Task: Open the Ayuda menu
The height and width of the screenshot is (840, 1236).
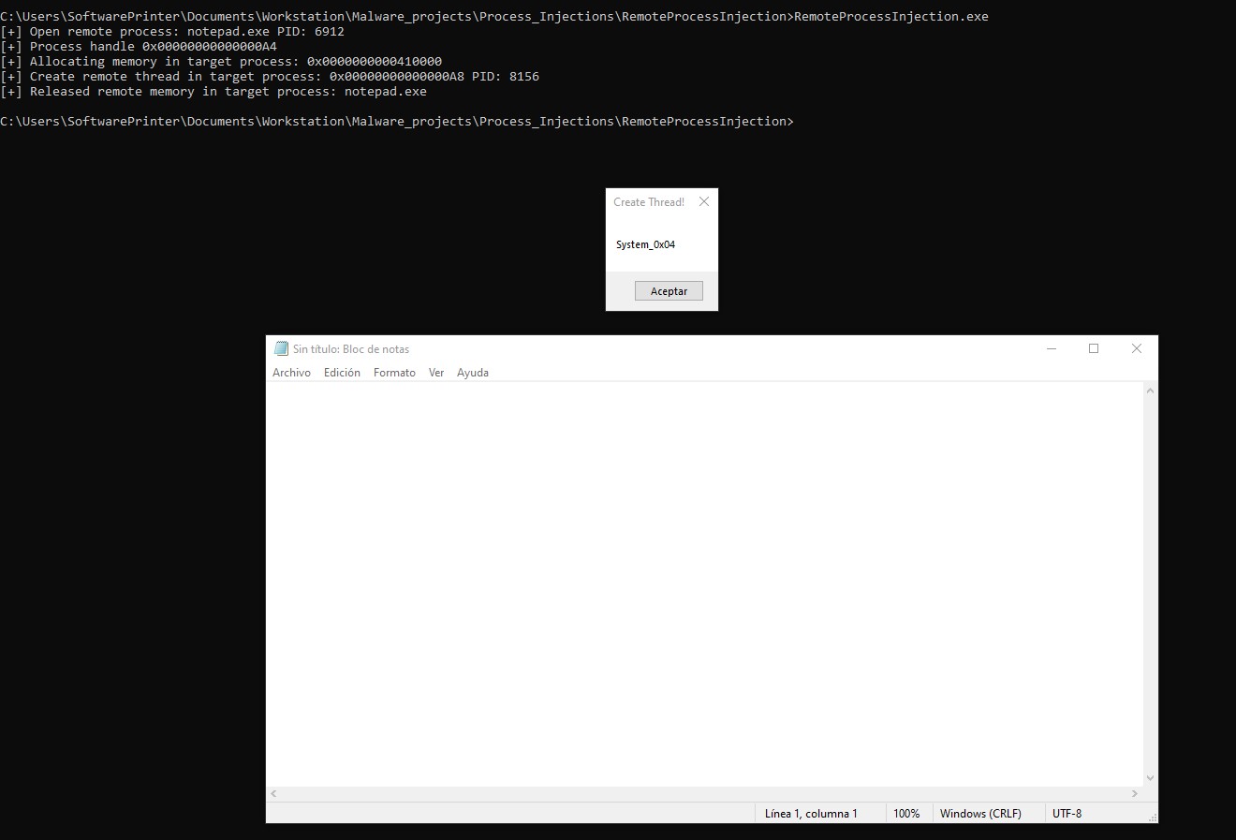Action: (473, 373)
